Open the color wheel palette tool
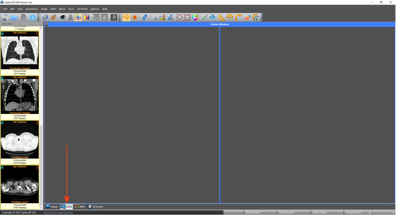This screenshot has height=215, width=396. 195,17
